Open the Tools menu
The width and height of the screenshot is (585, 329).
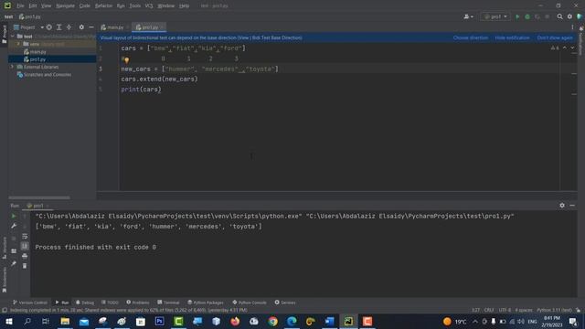[x=135, y=6]
